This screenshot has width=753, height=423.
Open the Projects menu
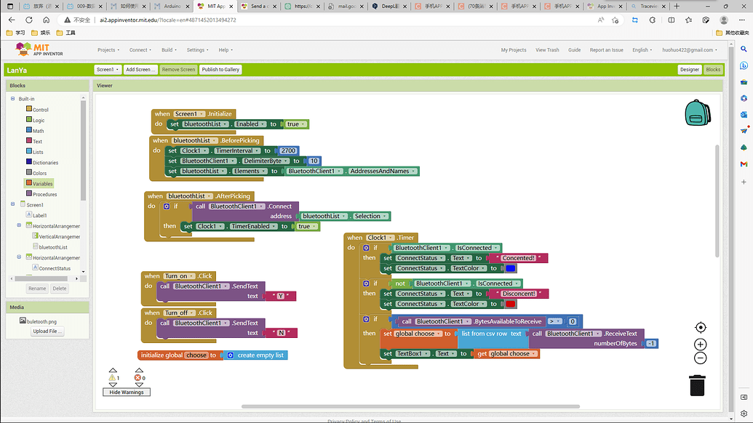coord(108,50)
